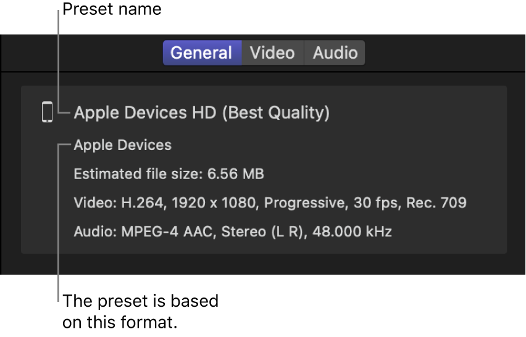Select the Audio tab
The image size is (526, 337).
click(x=335, y=53)
